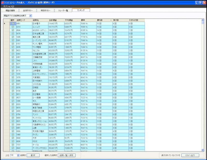
Task: Click the 上位 number input field
Action: pos(13,155)
